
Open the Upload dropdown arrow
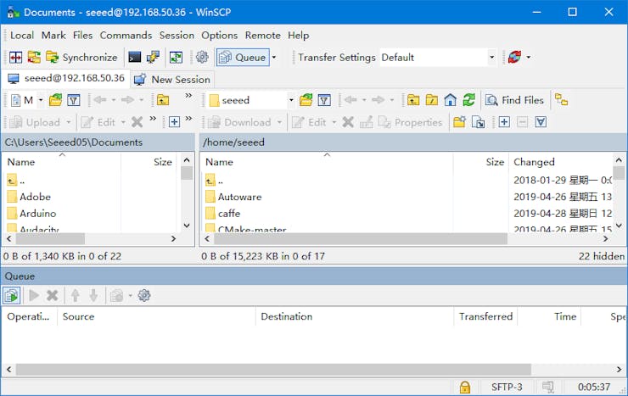[x=69, y=122]
